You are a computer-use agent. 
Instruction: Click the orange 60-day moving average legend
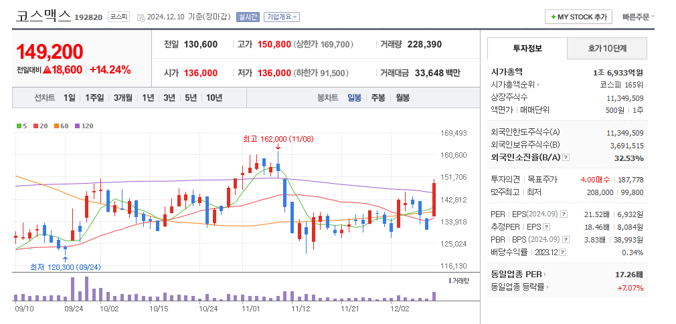point(61,126)
